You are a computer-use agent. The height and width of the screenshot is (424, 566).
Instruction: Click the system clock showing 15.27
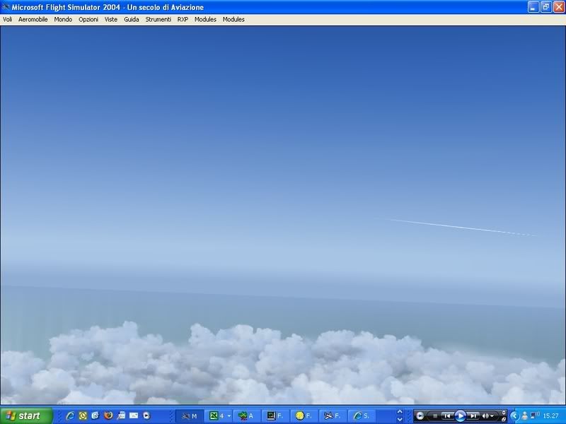[551, 416]
